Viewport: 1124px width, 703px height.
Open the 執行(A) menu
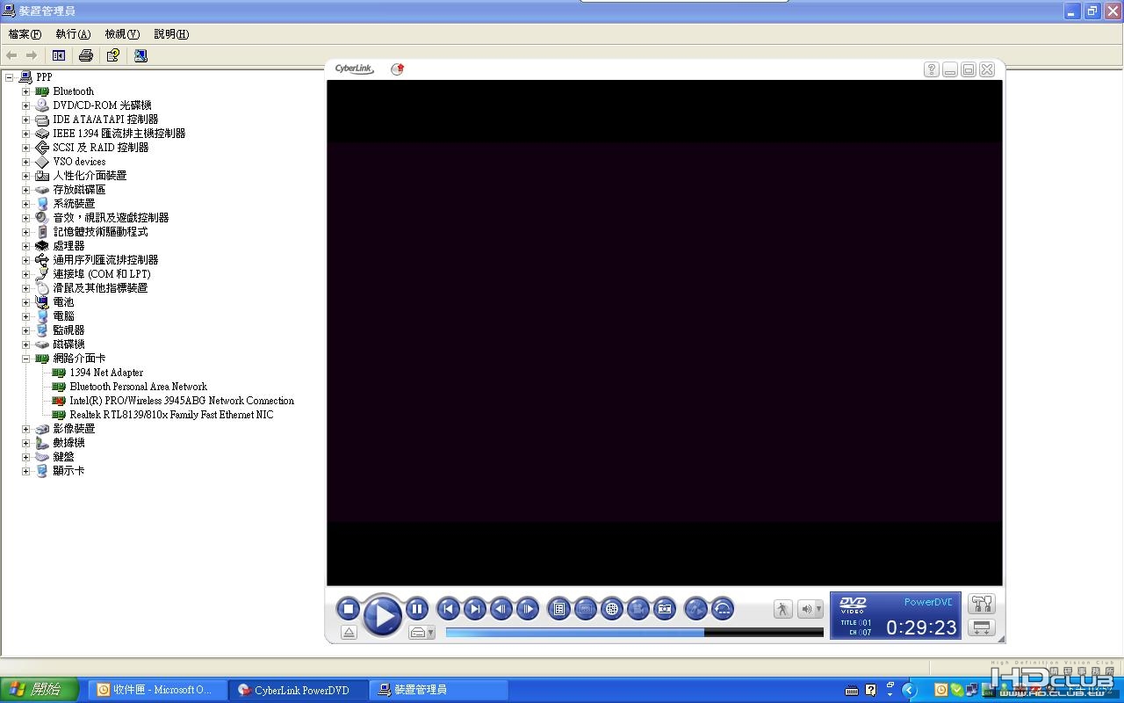pos(73,34)
